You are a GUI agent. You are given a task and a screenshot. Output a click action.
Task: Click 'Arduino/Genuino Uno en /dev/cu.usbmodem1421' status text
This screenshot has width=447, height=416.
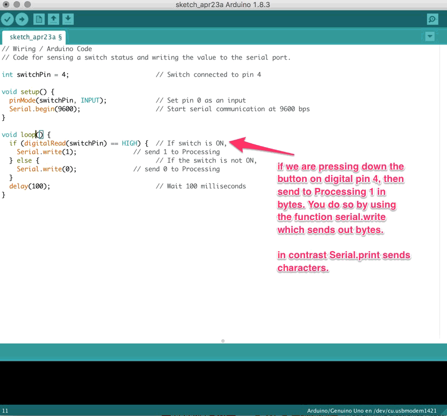tap(372, 411)
